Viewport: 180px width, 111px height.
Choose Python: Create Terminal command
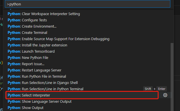click(88, 32)
